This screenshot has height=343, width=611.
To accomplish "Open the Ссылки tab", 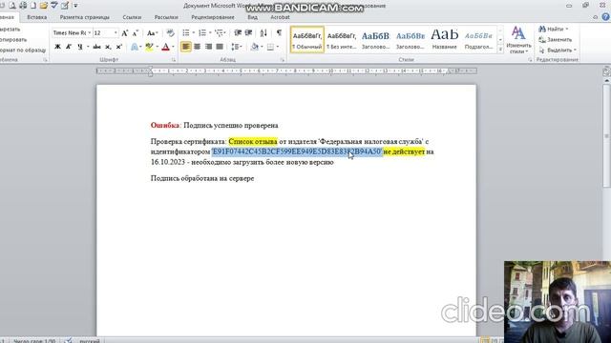I will tap(132, 17).
